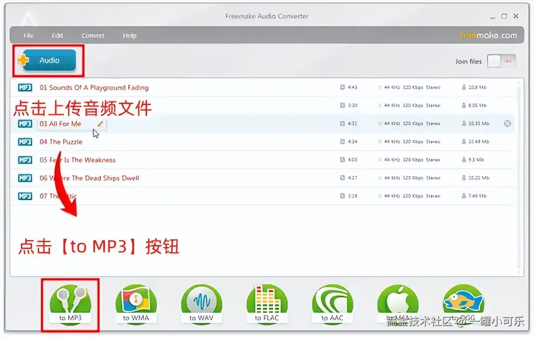The height and width of the screenshot is (337, 534).
Task: Click pencil rename icon on 03 All For Me
Action: coord(100,124)
